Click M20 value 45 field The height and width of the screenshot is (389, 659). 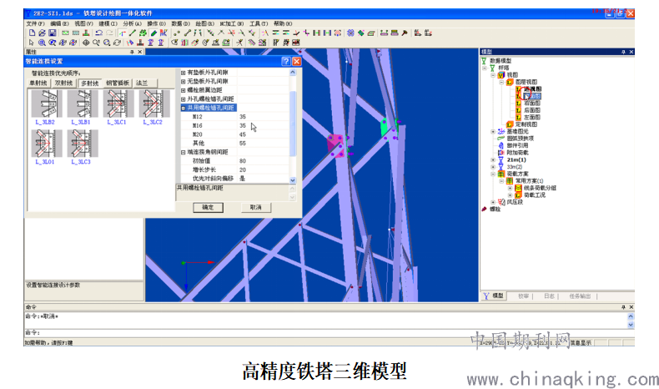click(x=263, y=134)
